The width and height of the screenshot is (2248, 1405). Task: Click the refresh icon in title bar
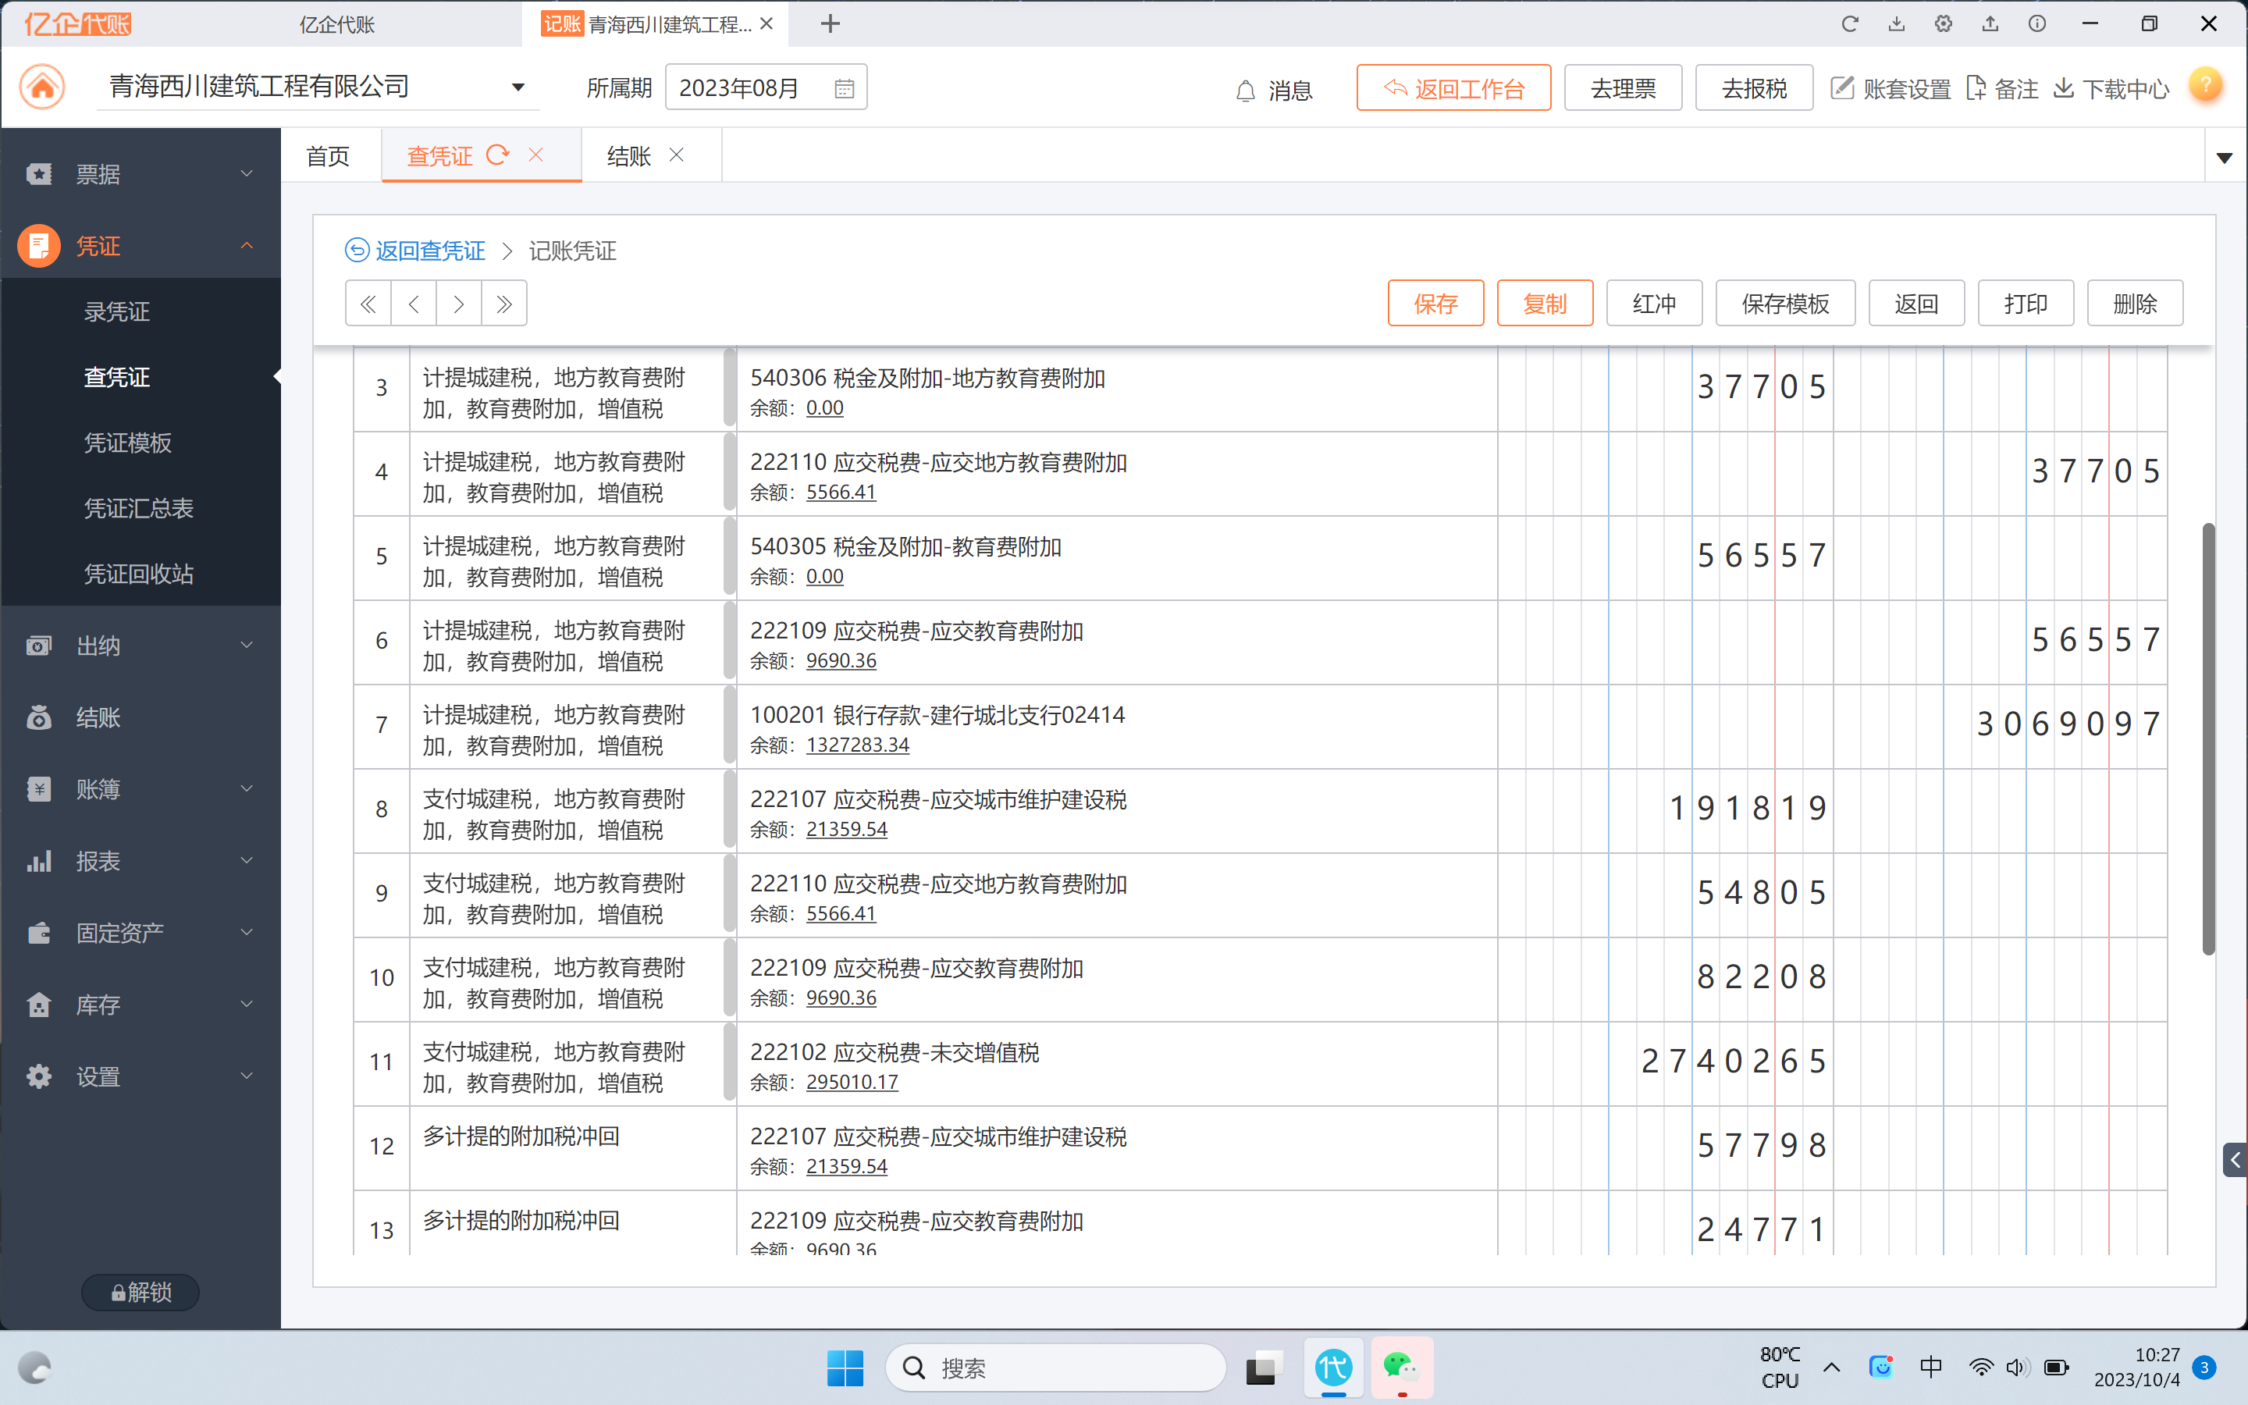(1849, 24)
